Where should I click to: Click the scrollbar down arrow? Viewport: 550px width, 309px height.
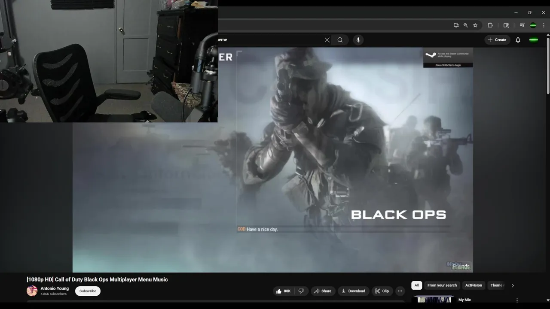[x=548, y=300]
